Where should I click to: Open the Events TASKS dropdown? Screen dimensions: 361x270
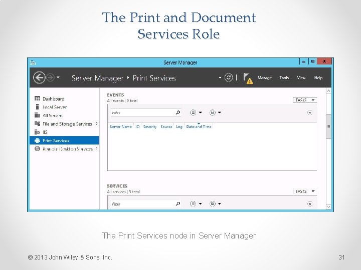305,100
